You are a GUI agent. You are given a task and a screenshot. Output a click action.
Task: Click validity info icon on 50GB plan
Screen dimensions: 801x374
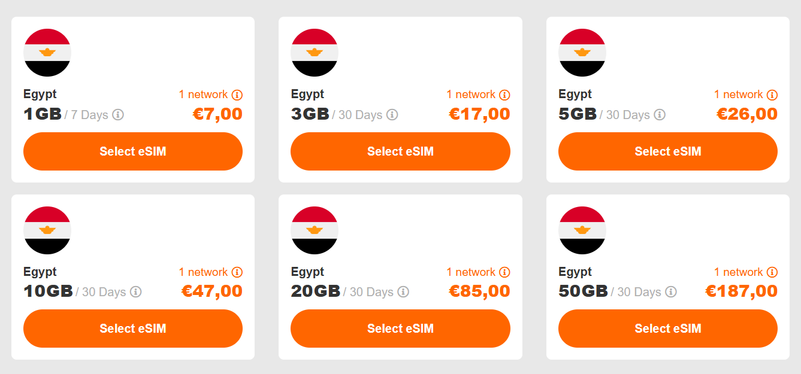tap(671, 291)
